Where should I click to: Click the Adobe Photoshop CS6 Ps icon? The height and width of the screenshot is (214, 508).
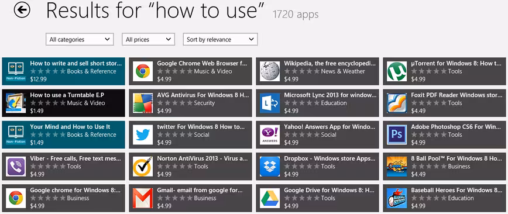point(397,134)
